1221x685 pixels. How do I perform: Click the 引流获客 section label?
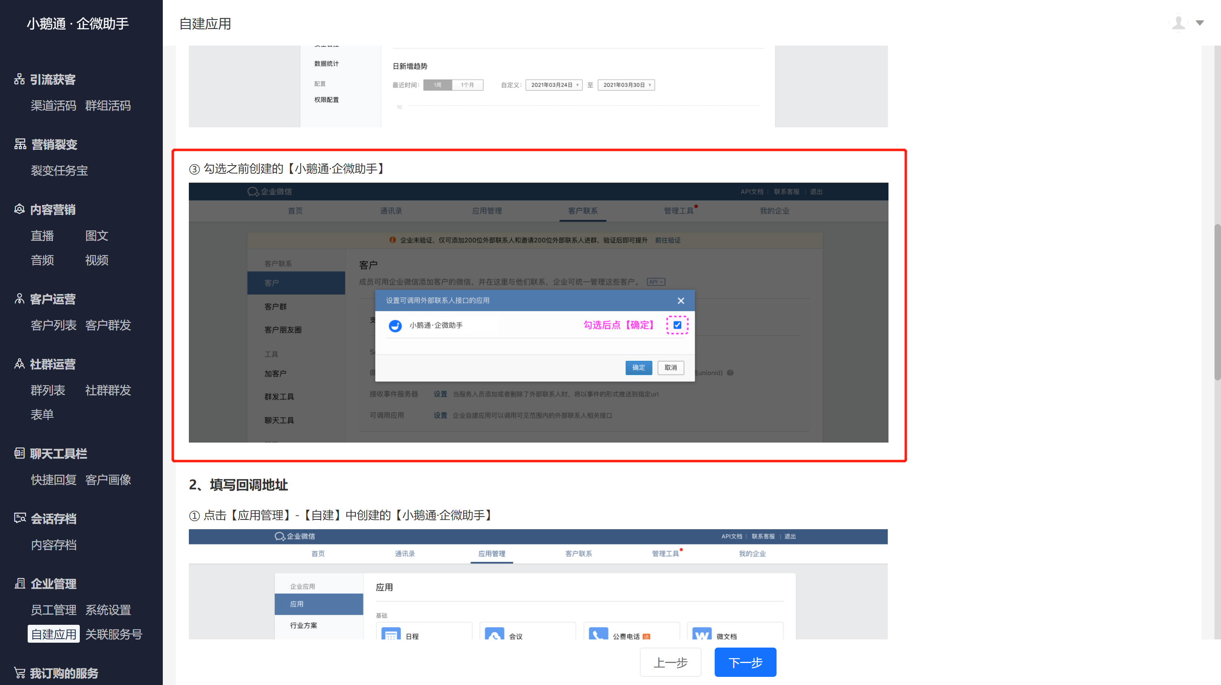tap(53, 79)
